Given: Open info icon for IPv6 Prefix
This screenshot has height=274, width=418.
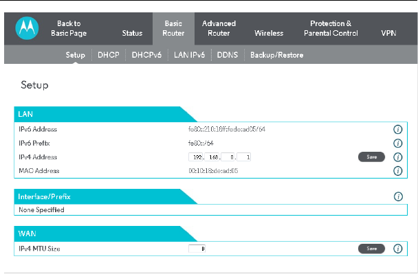Looking at the screenshot, I should click(x=398, y=144).
